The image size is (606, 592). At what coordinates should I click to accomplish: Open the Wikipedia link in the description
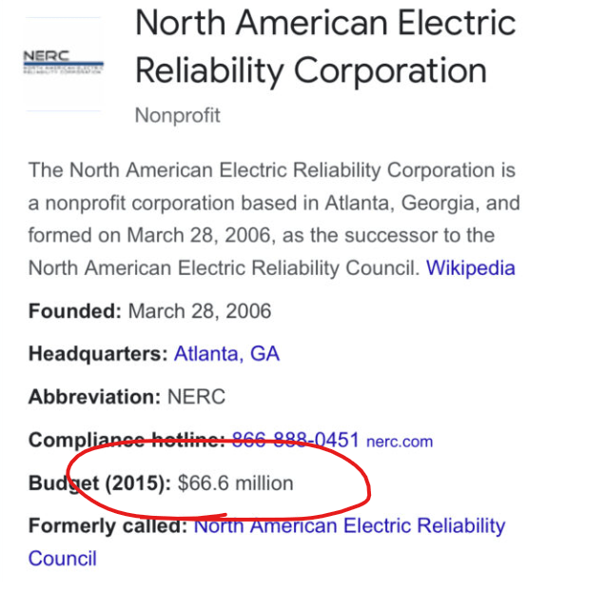[x=470, y=267]
